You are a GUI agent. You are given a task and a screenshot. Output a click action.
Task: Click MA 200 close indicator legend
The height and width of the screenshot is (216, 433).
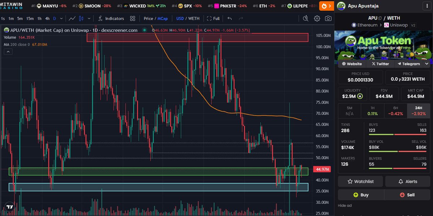pos(25,44)
